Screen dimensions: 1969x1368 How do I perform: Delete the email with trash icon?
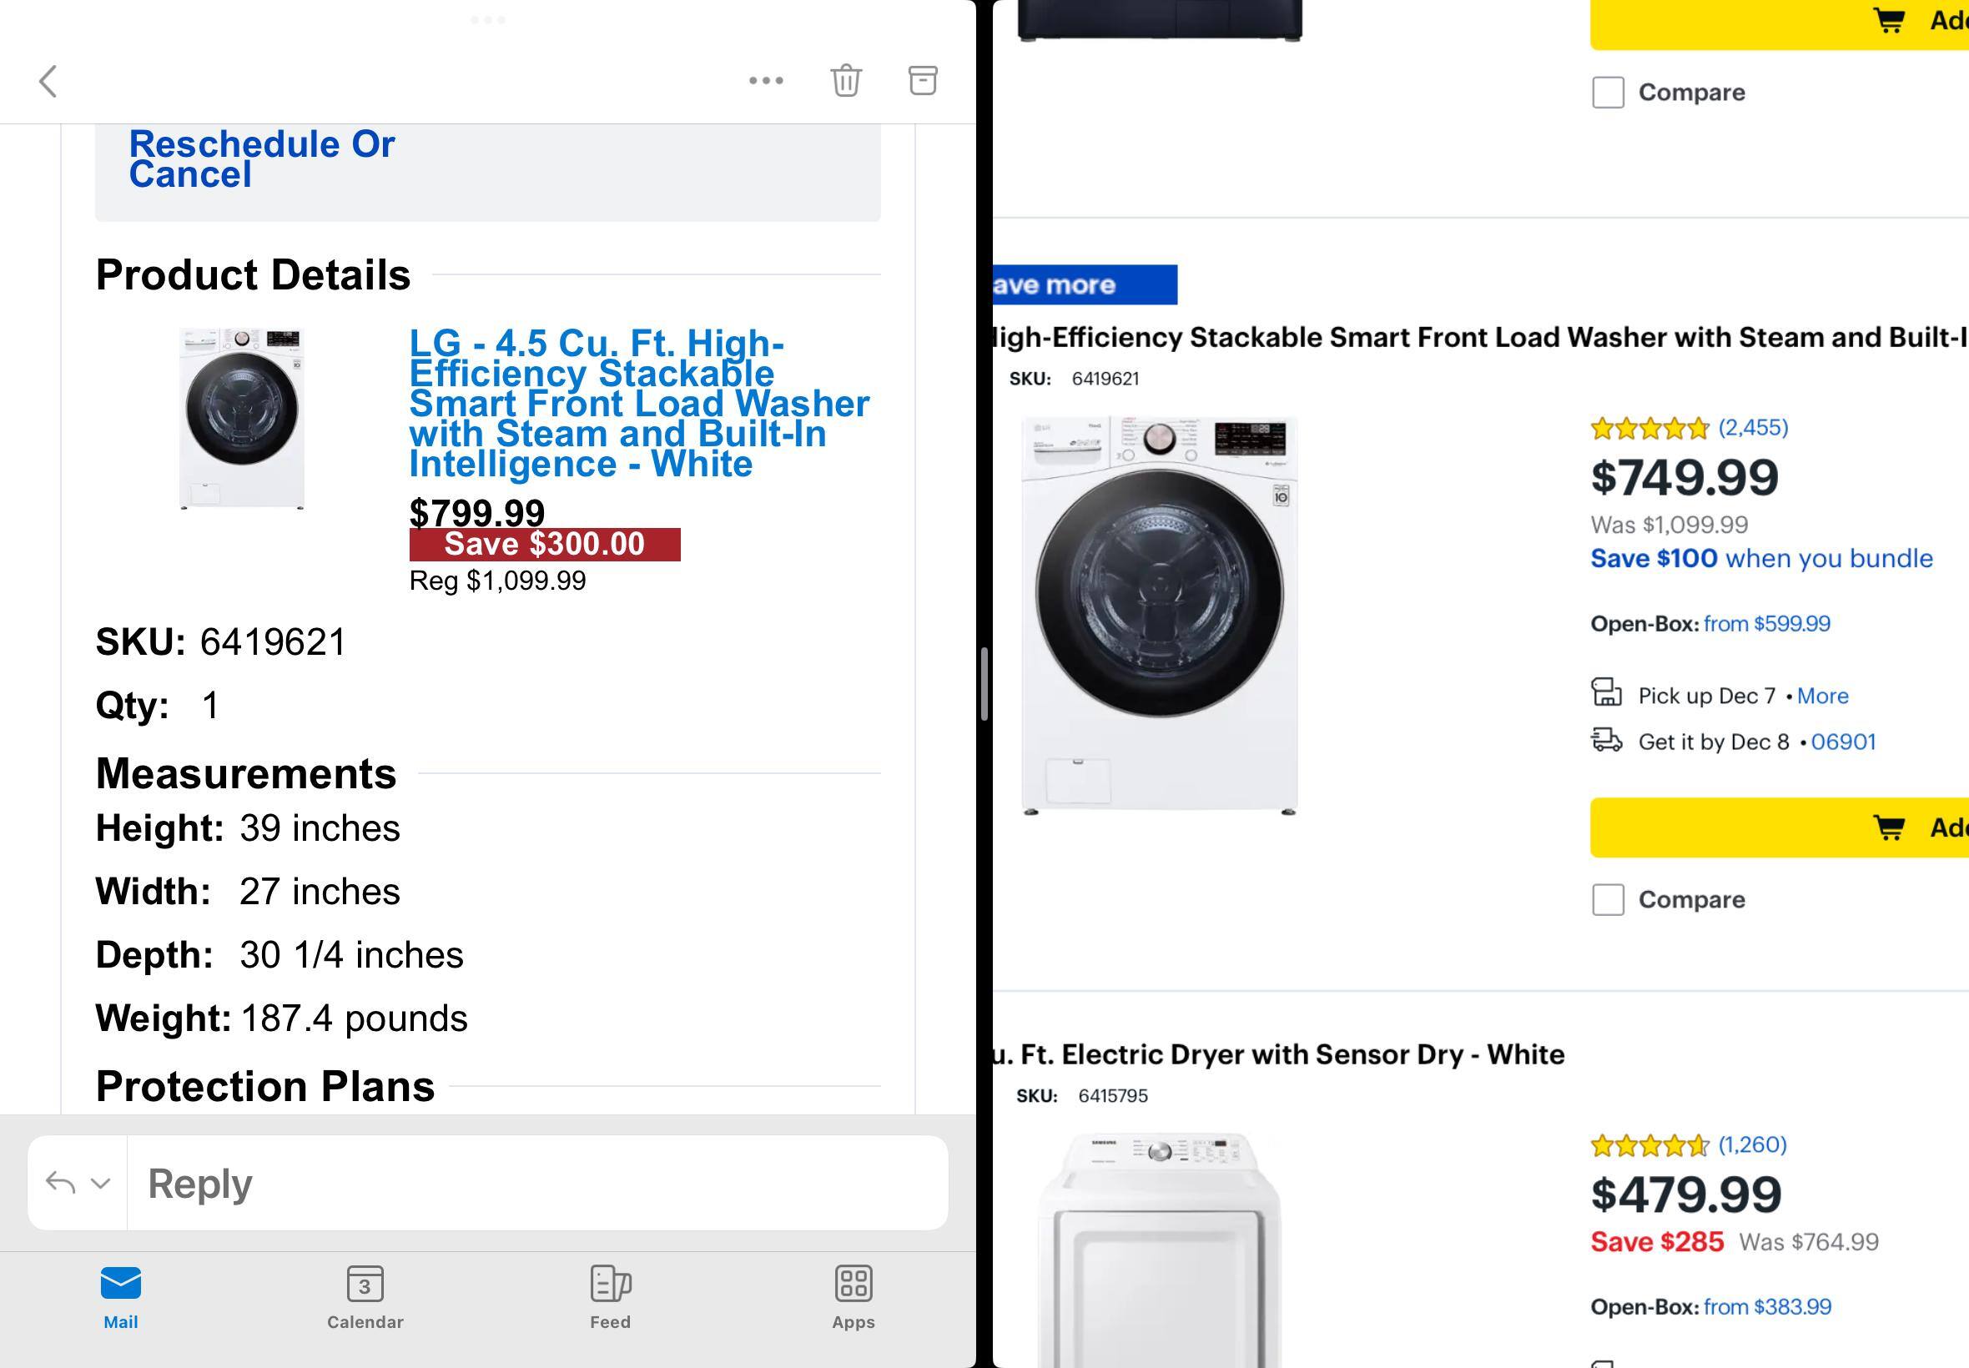point(845,81)
